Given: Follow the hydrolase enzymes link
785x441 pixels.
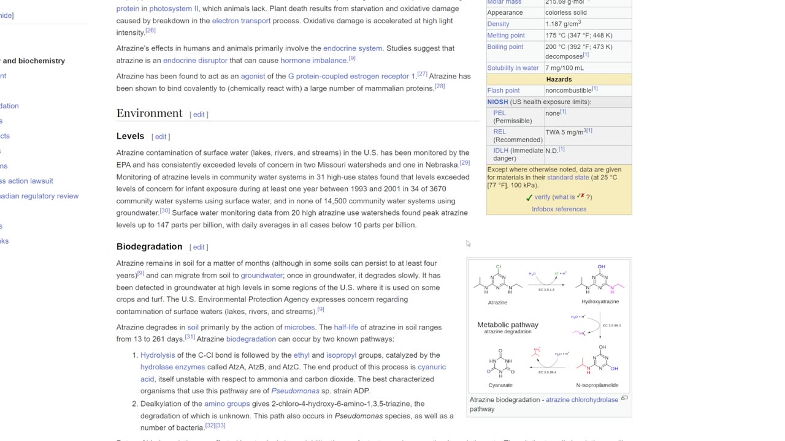Looking at the screenshot, I should [173, 367].
